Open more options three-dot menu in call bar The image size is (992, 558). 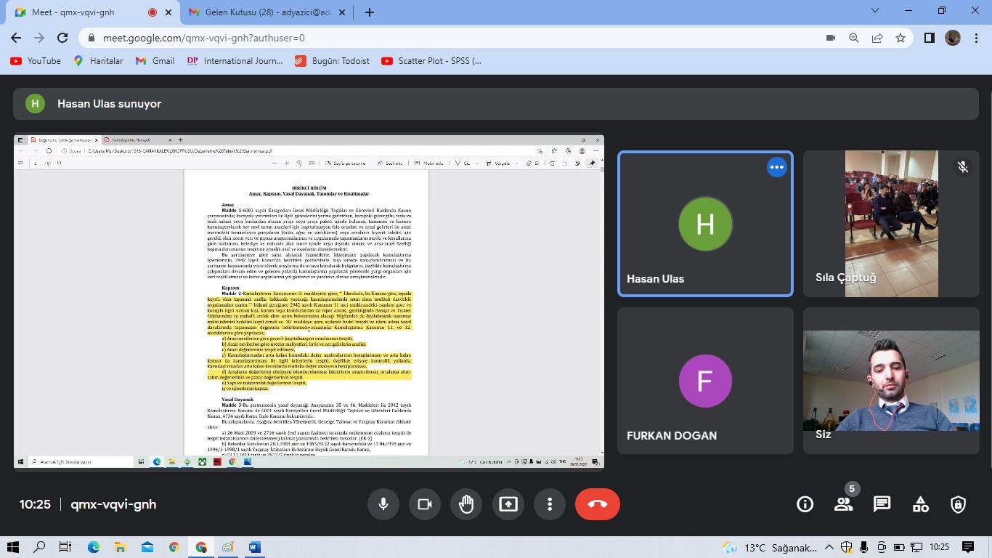(x=550, y=504)
